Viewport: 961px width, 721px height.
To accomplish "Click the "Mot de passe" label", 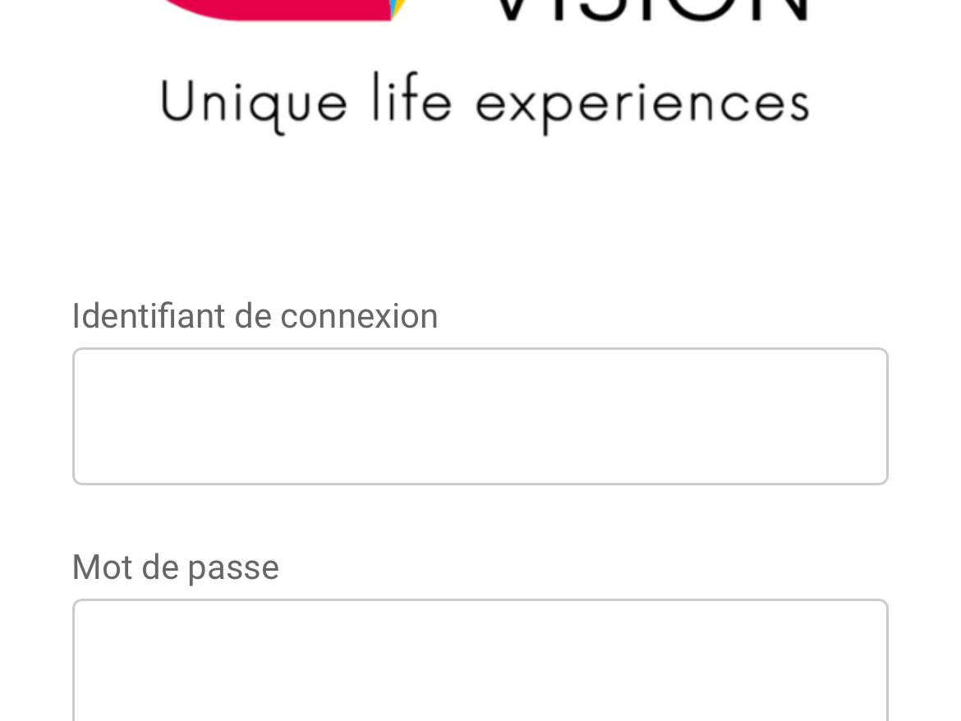I will pos(176,567).
